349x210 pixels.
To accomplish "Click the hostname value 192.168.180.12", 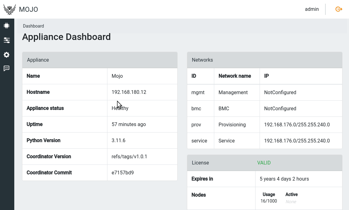I will pos(129,92).
